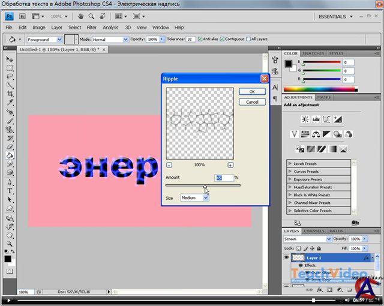Zoom out on the Ripple preview
This screenshot has width=384, height=306.
click(x=169, y=164)
